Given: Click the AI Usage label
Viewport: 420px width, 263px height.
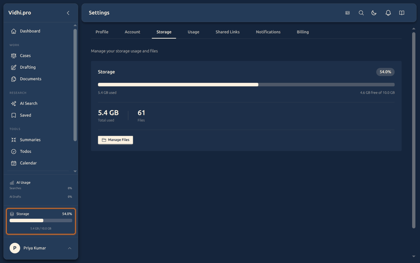Looking at the screenshot, I should point(23,183).
